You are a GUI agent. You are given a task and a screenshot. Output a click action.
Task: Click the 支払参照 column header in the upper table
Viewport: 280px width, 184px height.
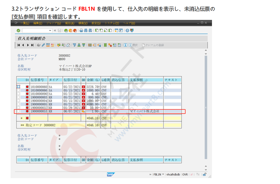click(x=146, y=80)
